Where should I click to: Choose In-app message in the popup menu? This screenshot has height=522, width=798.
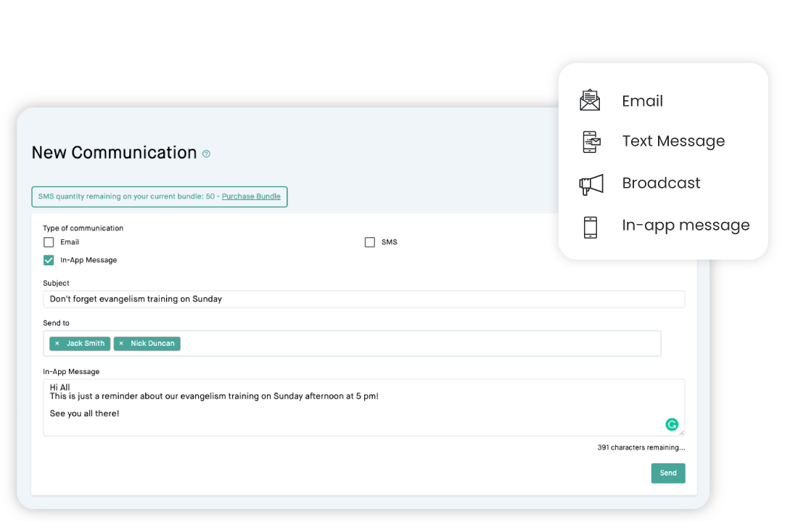click(686, 225)
